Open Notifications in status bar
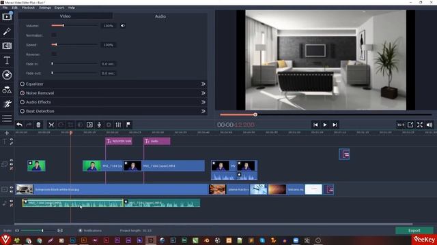The image size is (437, 245). coord(89,231)
